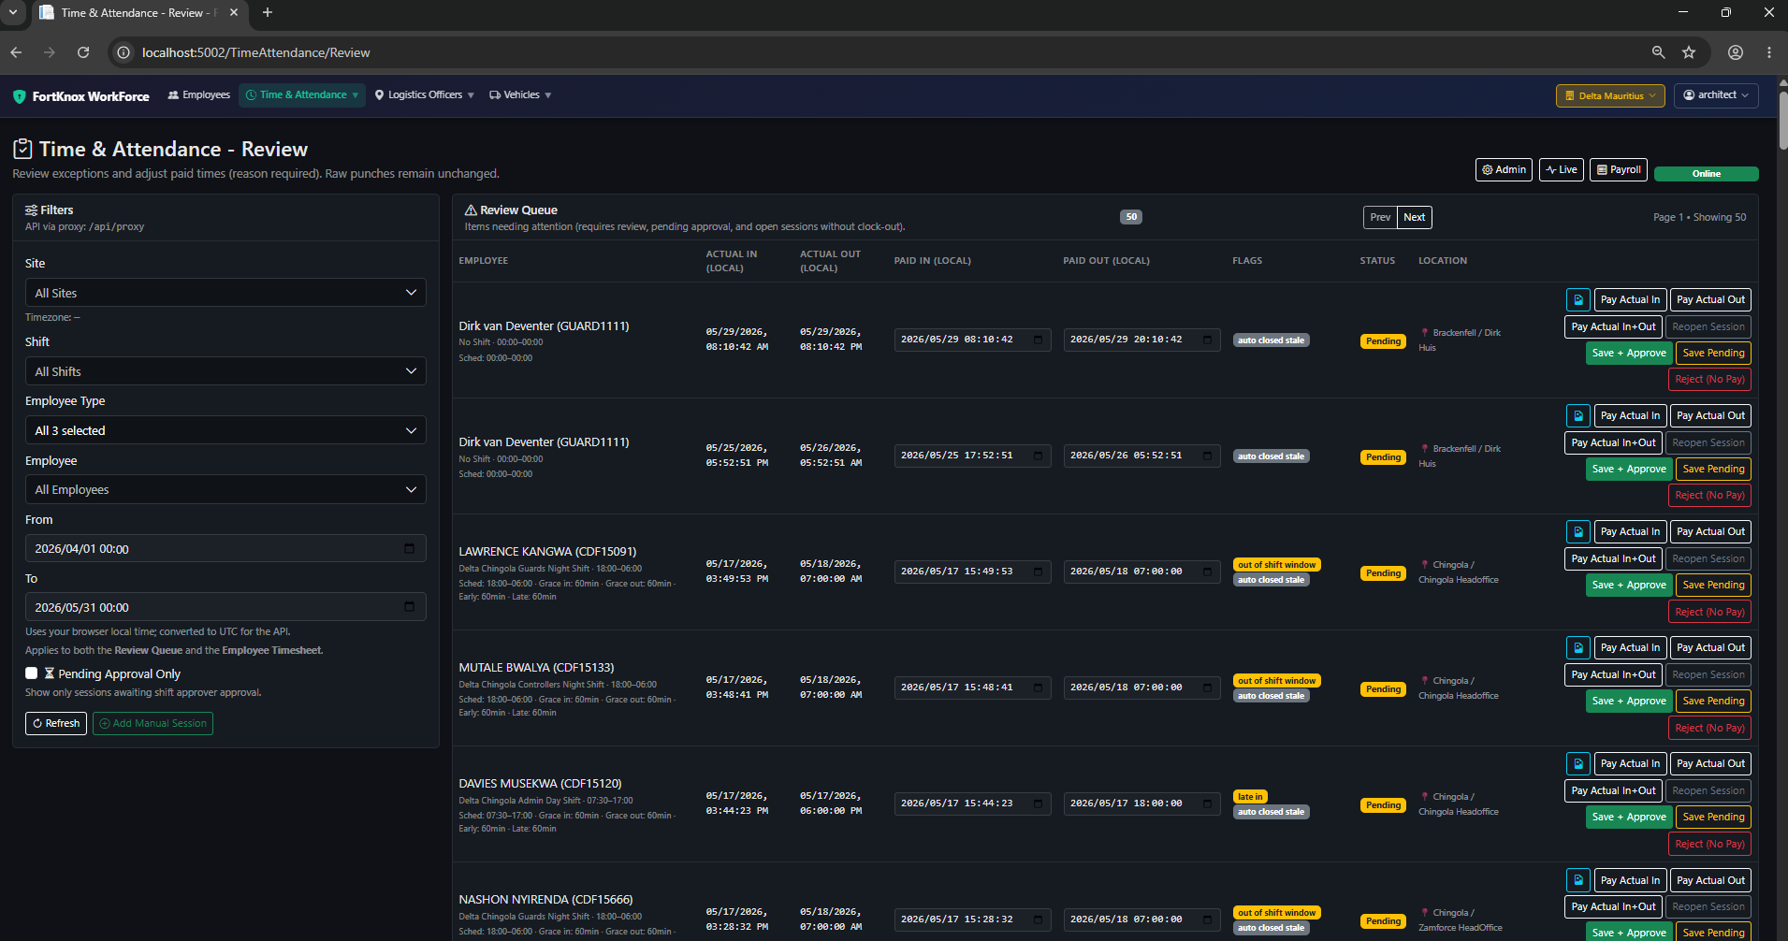Enable Pending Approval Only checkbox
This screenshot has width=1788, height=941.
point(32,673)
